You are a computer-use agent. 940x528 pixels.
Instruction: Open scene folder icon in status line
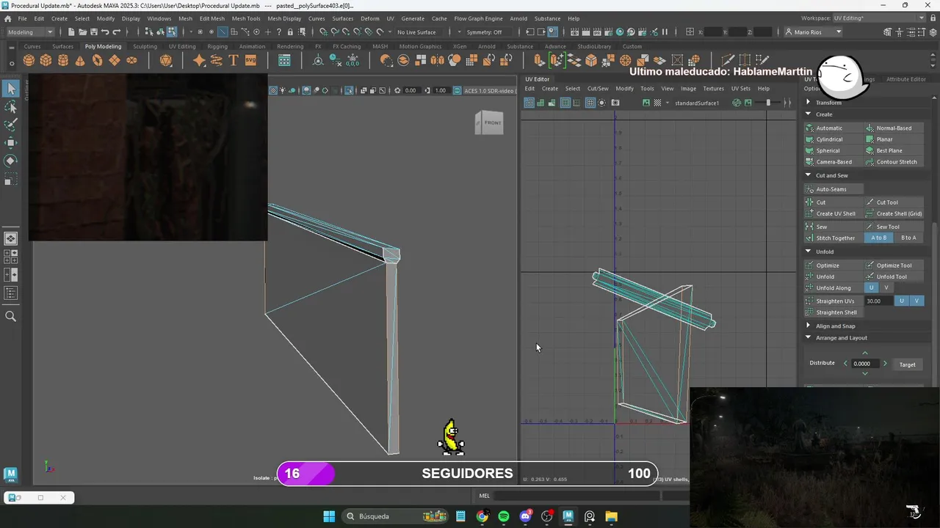pos(82,32)
